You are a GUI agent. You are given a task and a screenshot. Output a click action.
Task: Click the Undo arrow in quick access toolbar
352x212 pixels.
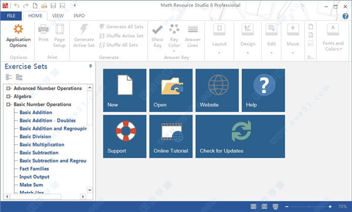(16, 6)
